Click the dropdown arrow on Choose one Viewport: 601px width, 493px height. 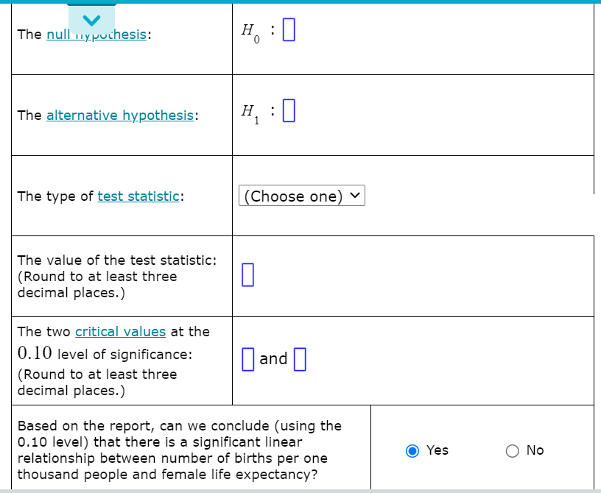355,196
